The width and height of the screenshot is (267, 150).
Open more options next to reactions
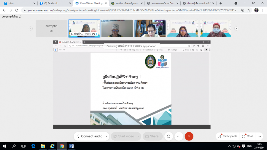click(179, 136)
